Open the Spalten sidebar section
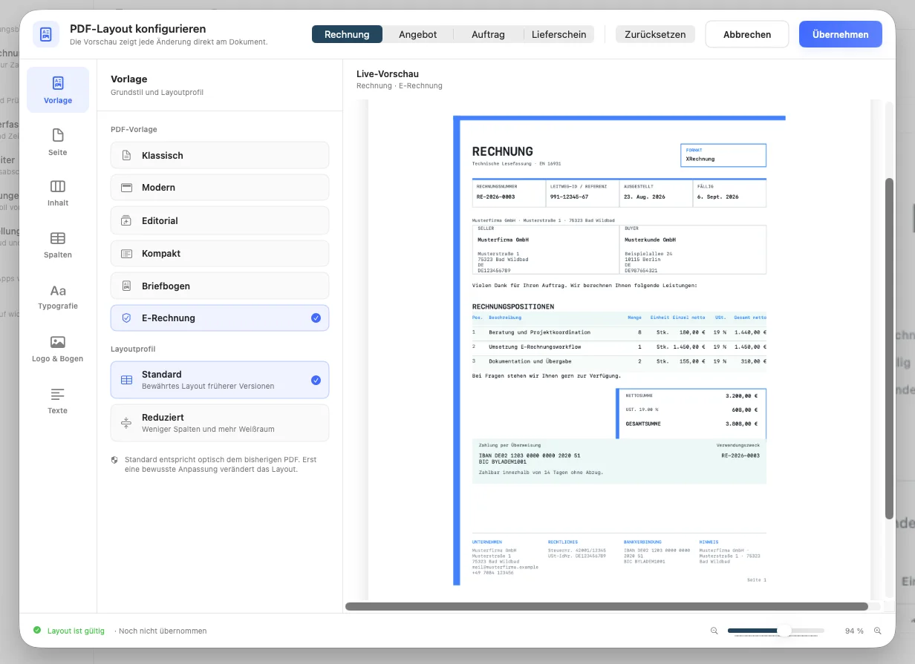915x664 pixels. (58, 245)
